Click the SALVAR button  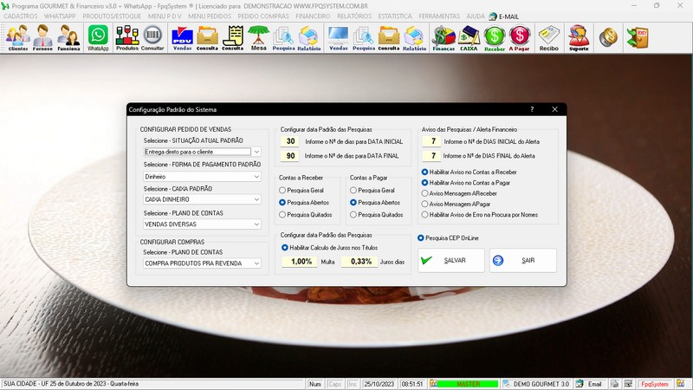(x=451, y=261)
